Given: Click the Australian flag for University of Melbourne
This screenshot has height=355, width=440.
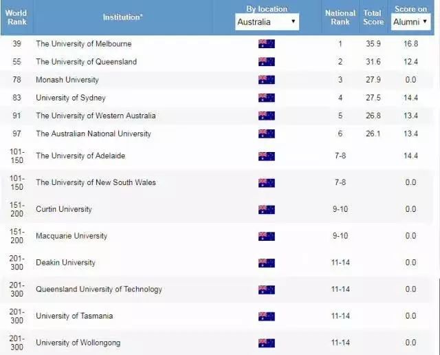Looking at the screenshot, I should pos(267,44).
